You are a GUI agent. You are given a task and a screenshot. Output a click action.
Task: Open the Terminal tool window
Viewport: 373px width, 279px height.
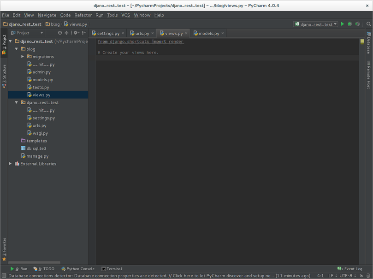[x=112, y=269]
